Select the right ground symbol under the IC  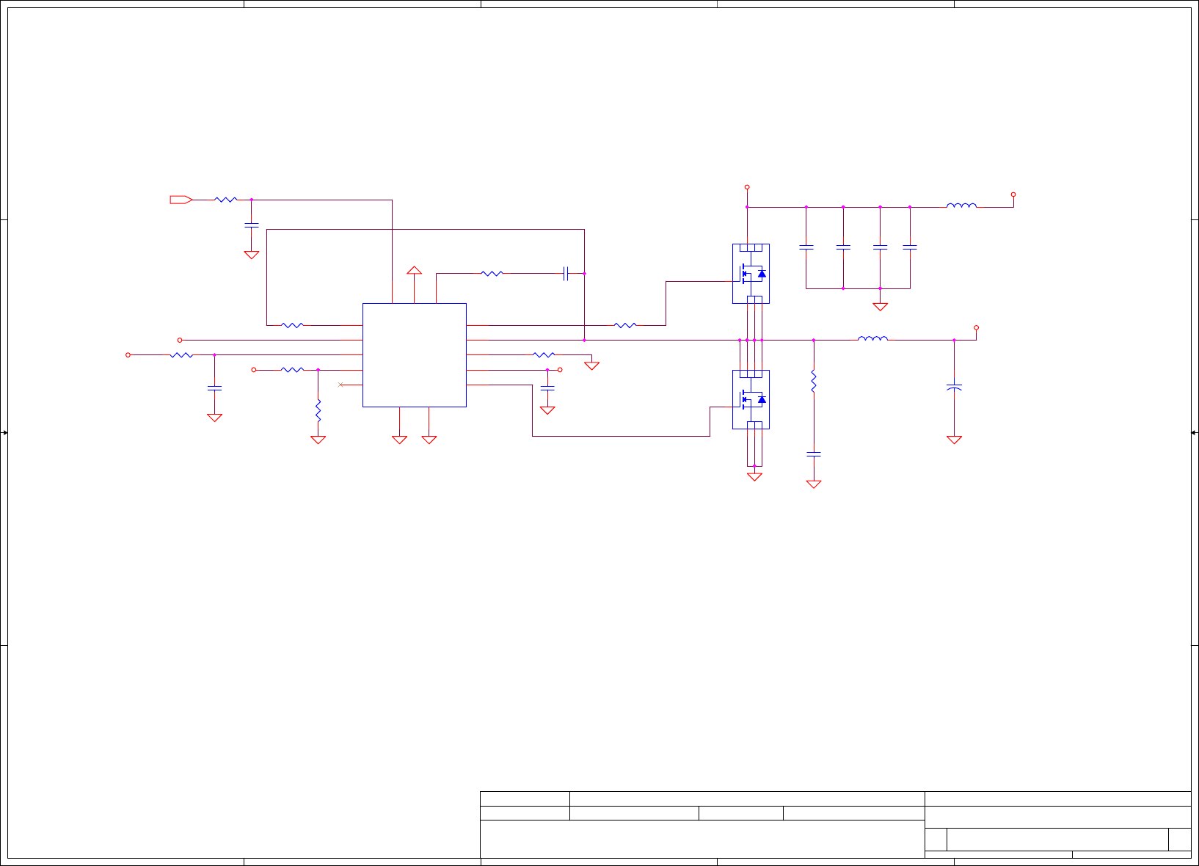[429, 440]
